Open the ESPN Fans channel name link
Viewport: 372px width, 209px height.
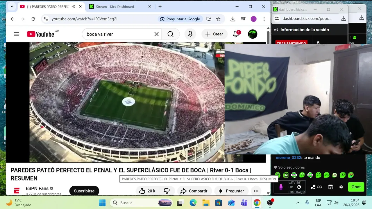click(37, 188)
